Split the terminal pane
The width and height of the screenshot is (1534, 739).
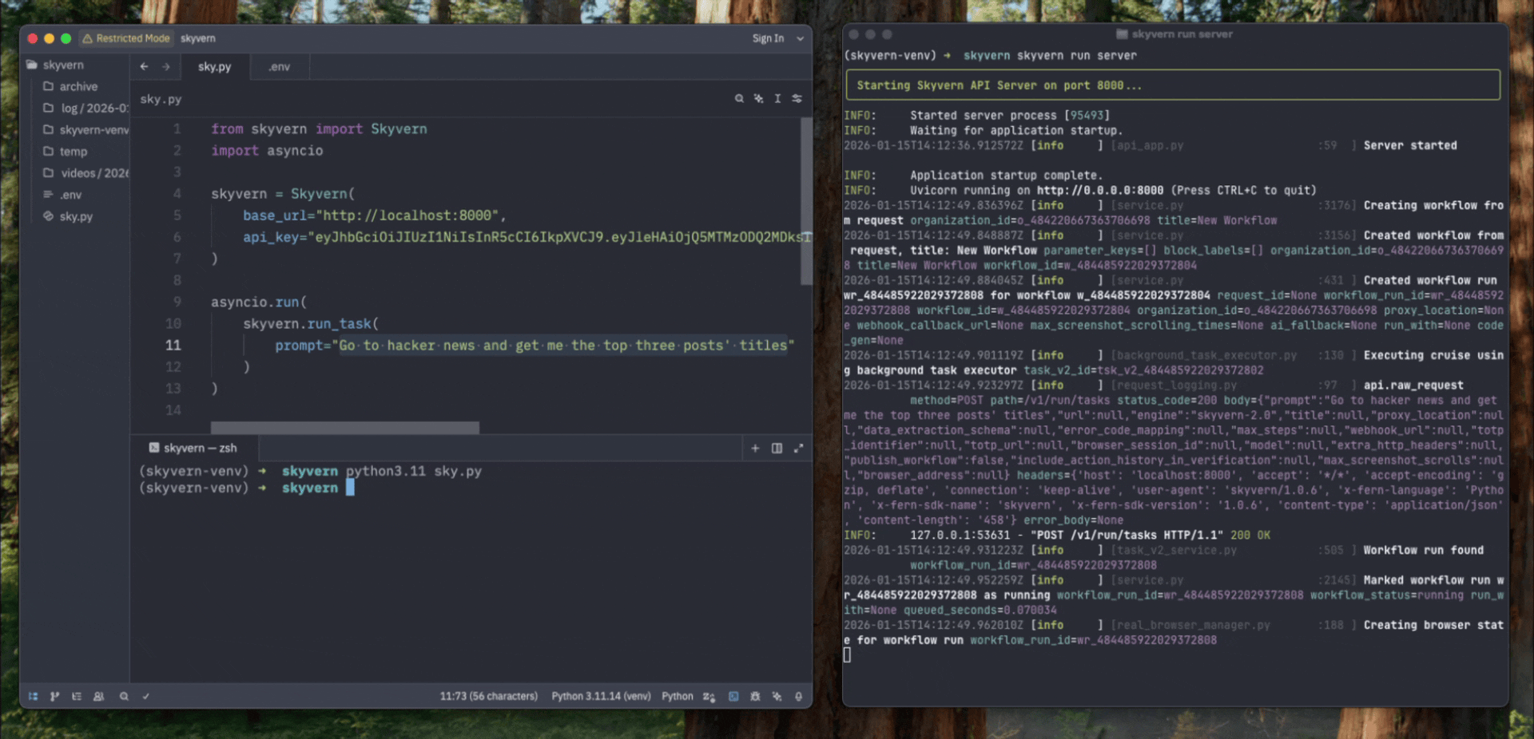point(777,449)
